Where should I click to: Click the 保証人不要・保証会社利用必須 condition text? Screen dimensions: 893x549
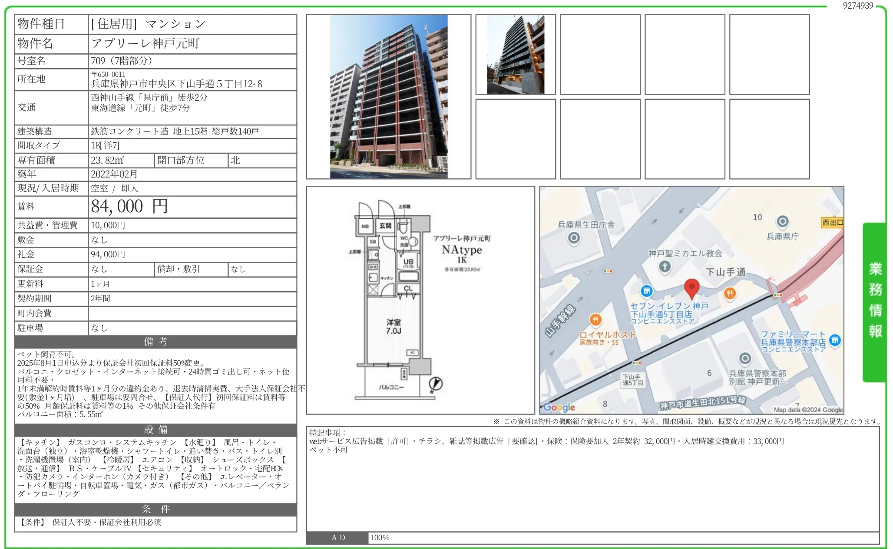click(107, 522)
